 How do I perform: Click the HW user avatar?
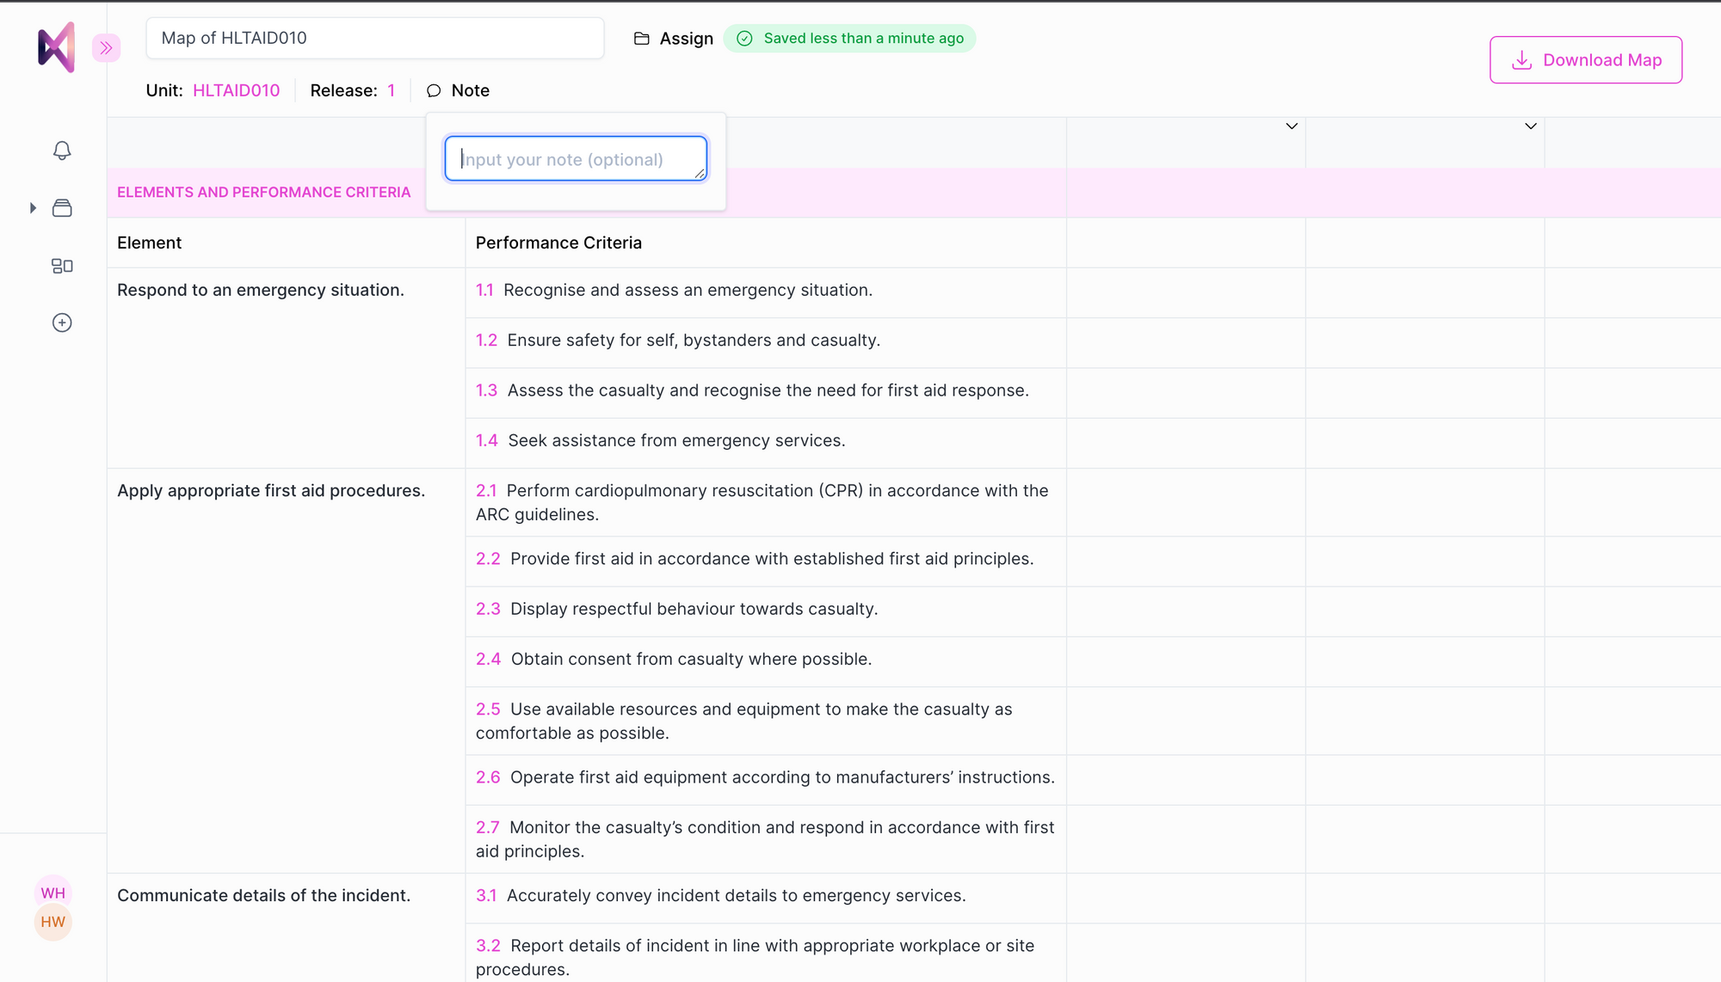click(x=52, y=922)
